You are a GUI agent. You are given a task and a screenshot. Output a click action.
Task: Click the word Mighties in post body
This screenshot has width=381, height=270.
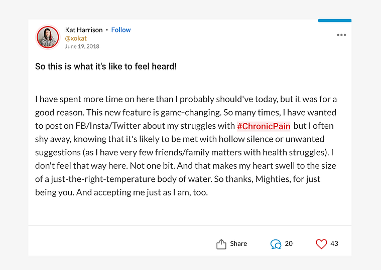coord(273,179)
